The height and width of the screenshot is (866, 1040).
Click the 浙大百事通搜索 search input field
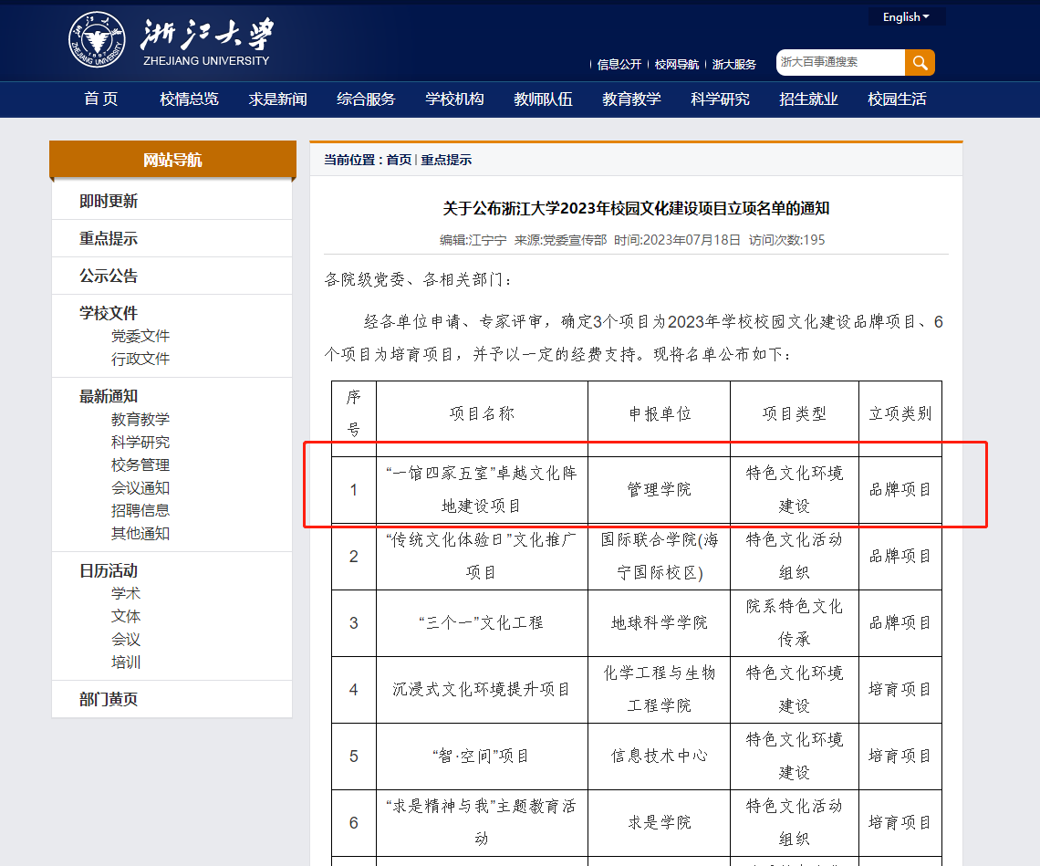point(839,62)
